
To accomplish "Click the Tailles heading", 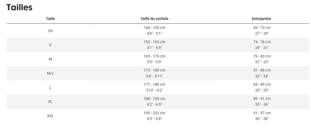I will [19, 7].
